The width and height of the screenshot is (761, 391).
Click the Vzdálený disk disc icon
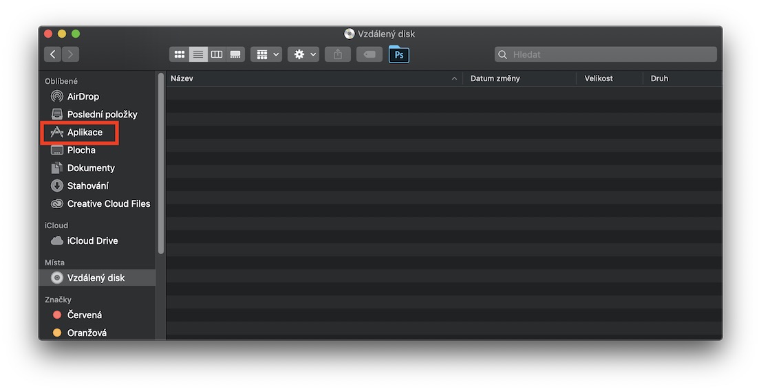57,278
